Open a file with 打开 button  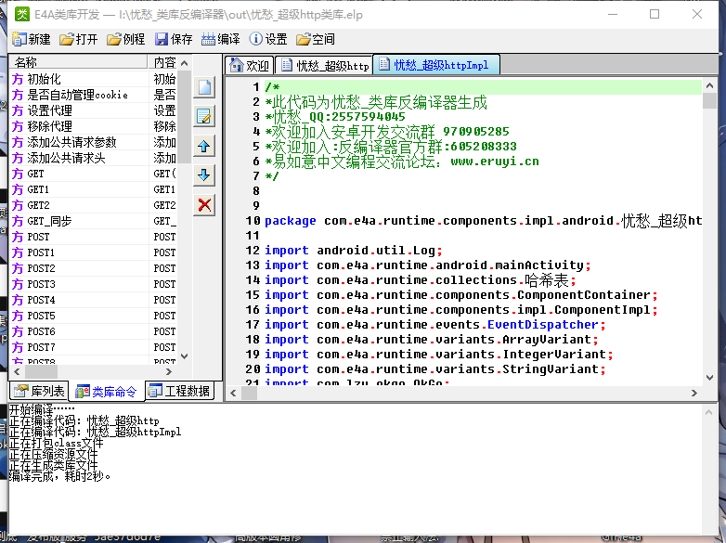pos(79,39)
